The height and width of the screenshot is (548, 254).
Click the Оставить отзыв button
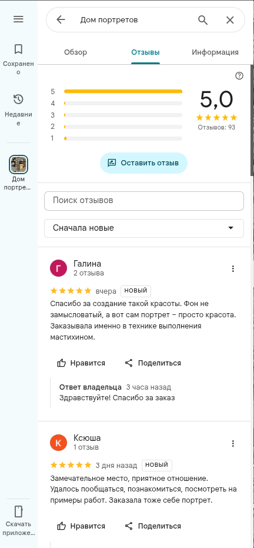click(x=143, y=163)
